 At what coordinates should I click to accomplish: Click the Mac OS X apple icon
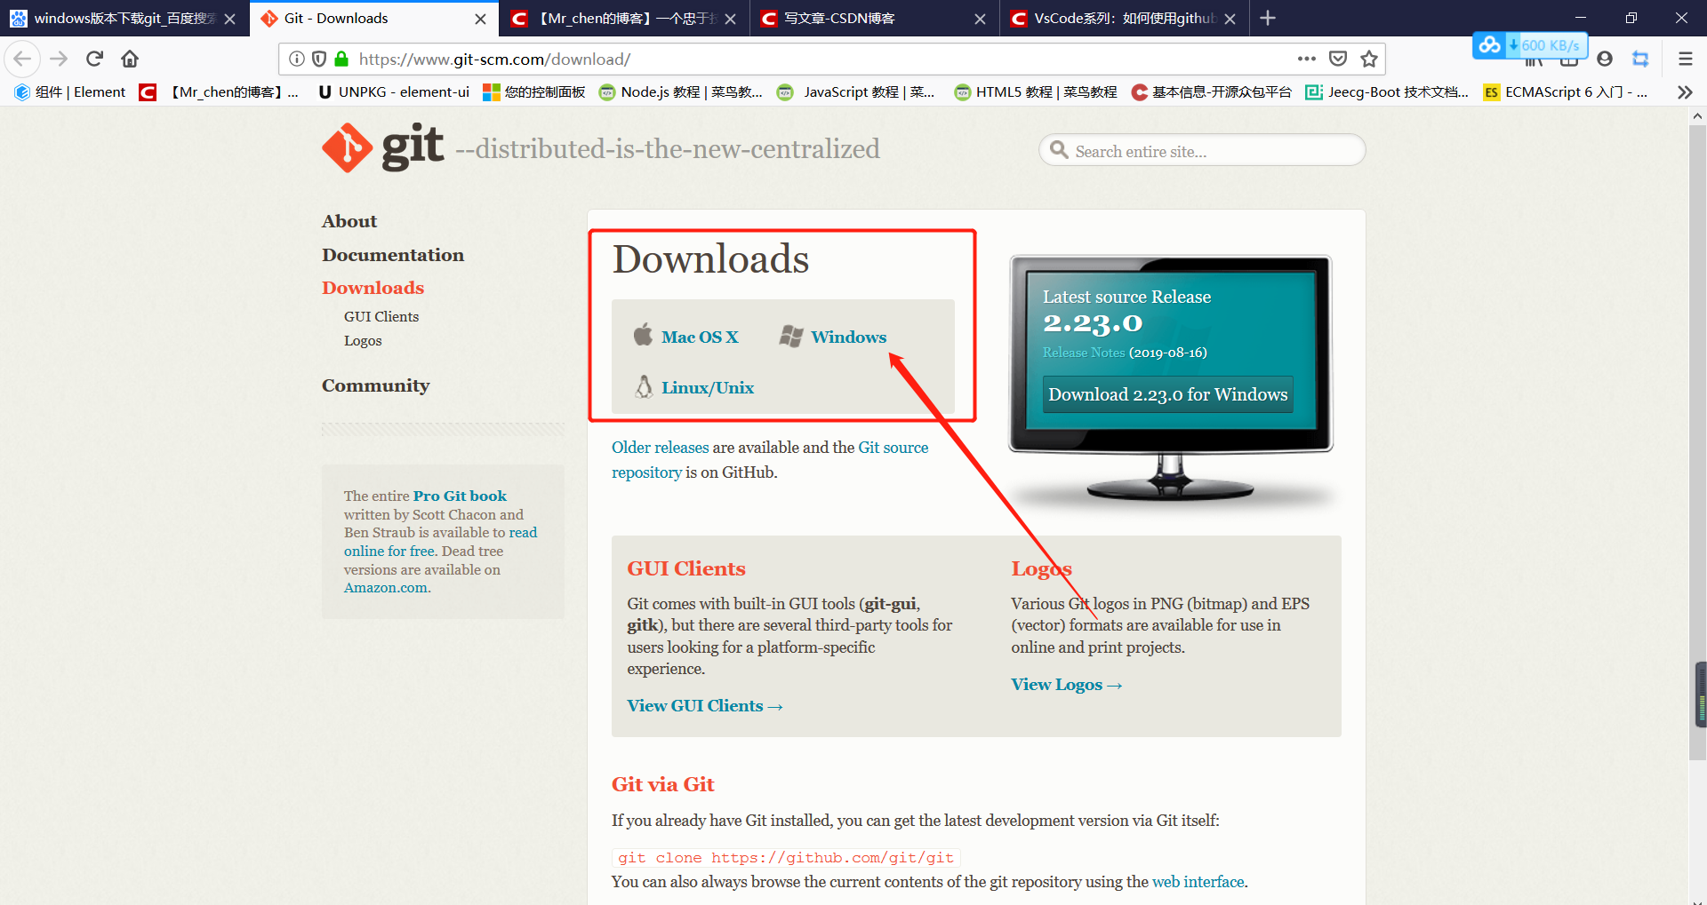point(642,335)
